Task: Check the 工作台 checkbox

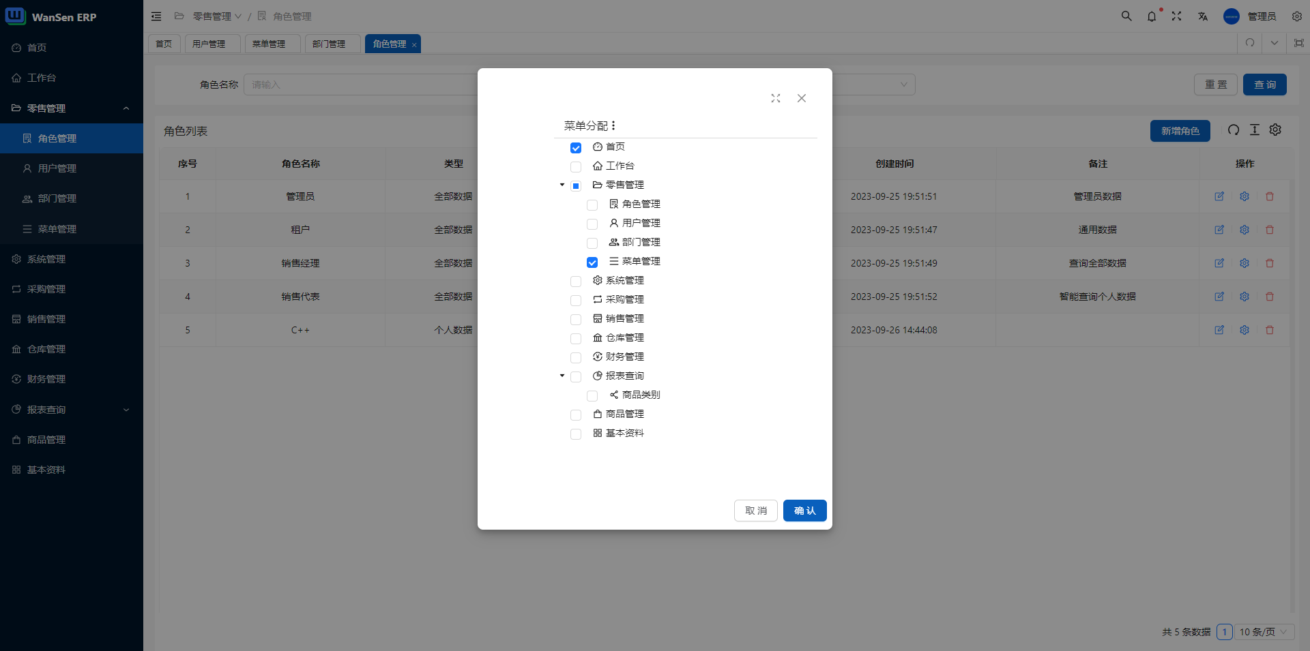Action: [x=576, y=167]
